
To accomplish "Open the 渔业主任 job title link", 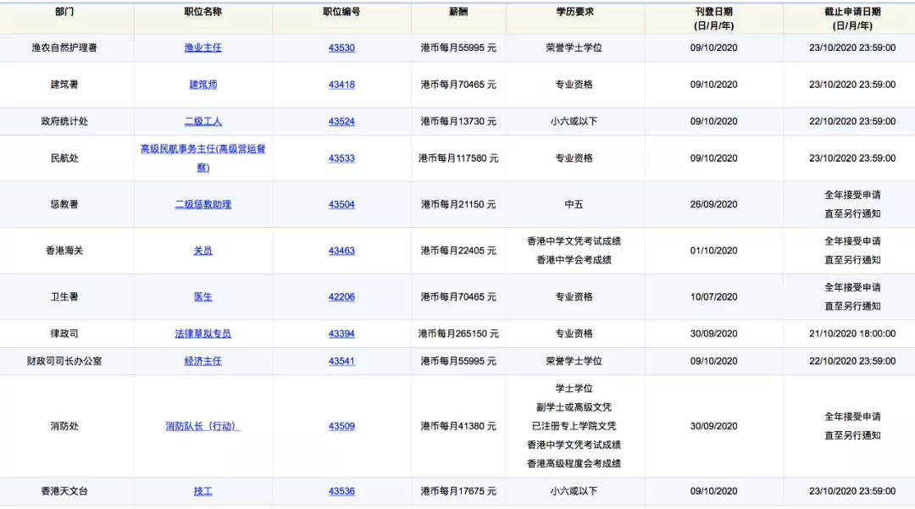I will [202, 48].
